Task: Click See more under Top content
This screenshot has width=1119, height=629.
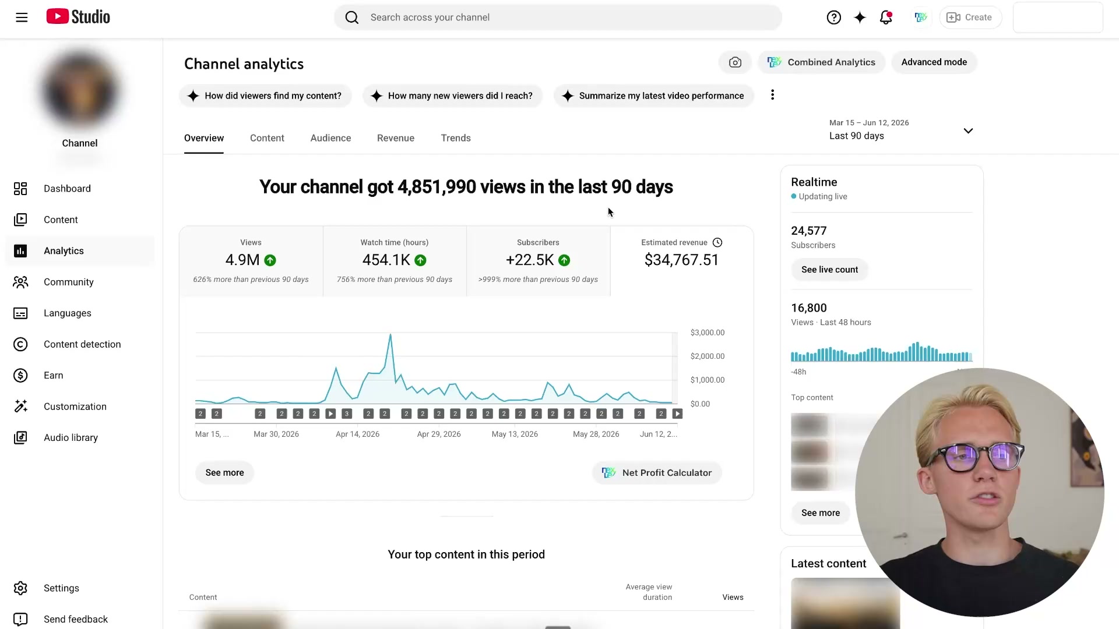Action: point(820,513)
